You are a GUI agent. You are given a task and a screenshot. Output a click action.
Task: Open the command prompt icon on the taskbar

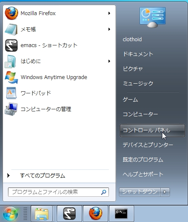point(121,214)
